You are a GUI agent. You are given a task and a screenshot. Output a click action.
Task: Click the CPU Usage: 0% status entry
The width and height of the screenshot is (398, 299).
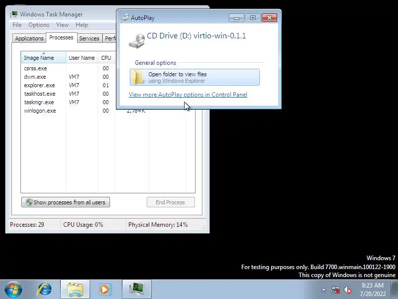click(94, 225)
